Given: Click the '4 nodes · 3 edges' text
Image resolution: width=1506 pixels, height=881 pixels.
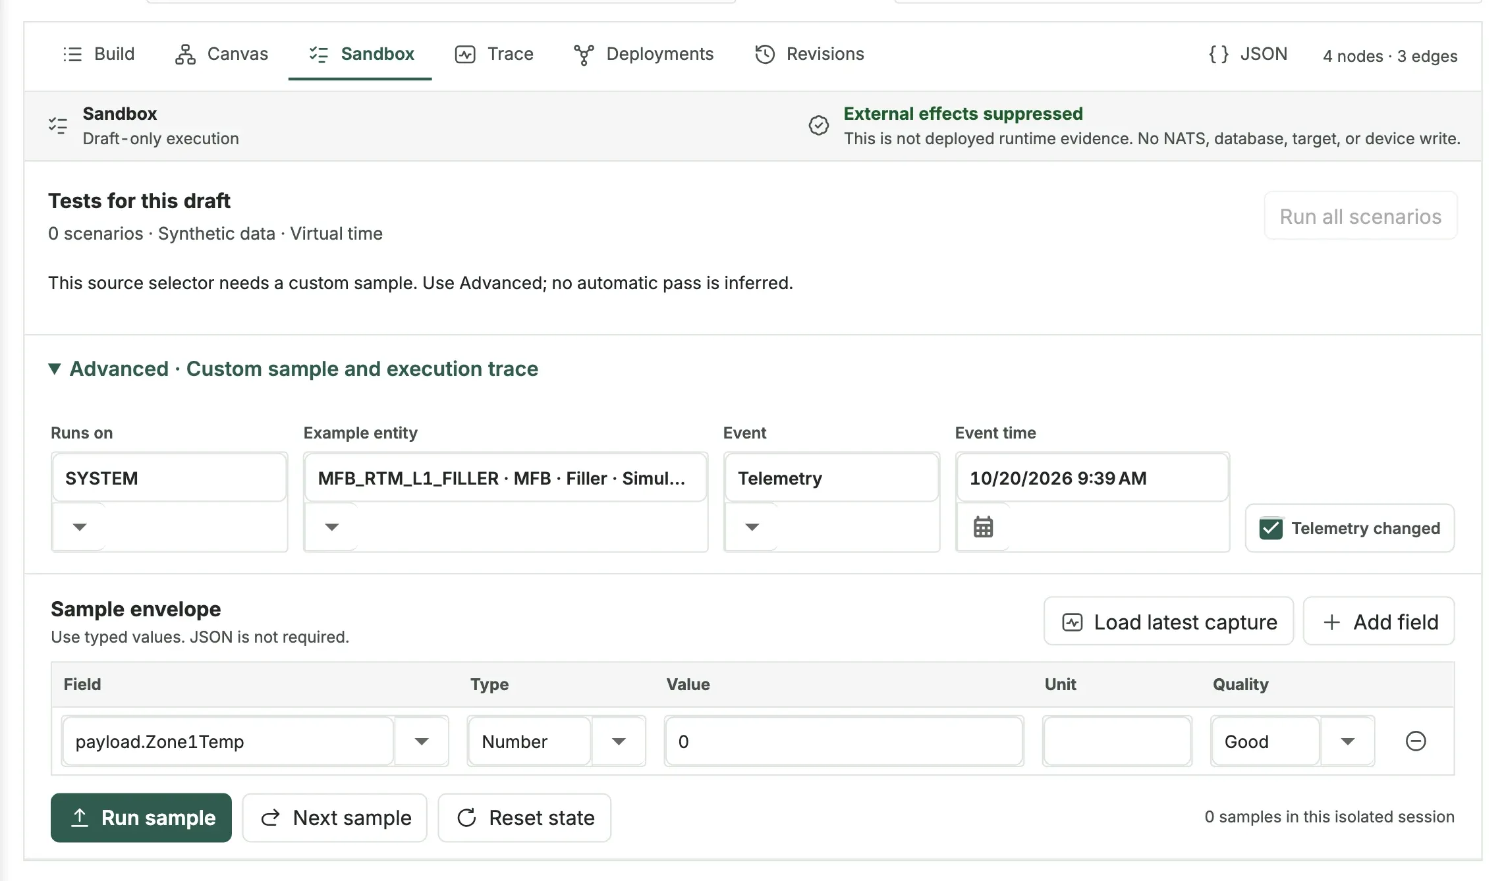Looking at the screenshot, I should 1390,56.
